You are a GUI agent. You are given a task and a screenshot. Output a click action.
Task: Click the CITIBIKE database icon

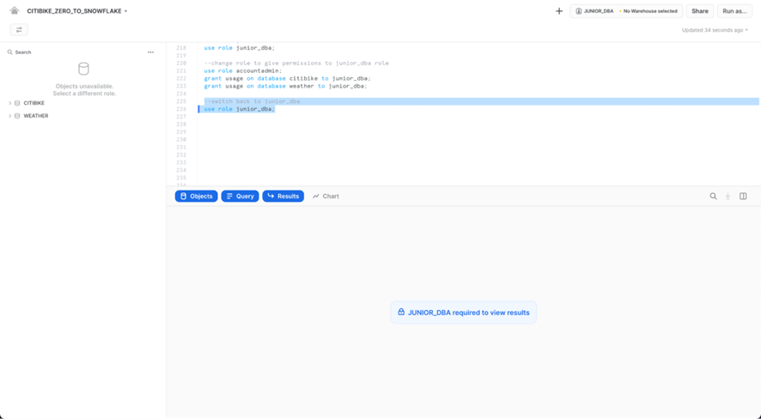pyautogui.click(x=17, y=103)
